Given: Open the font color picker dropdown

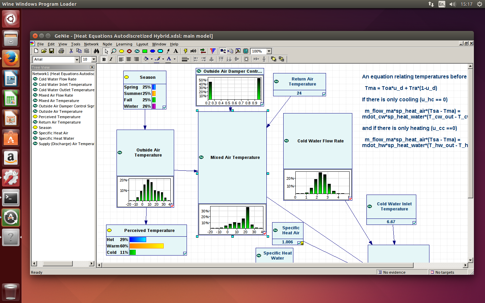Looking at the screenshot, I should pyautogui.click(x=174, y=59).
